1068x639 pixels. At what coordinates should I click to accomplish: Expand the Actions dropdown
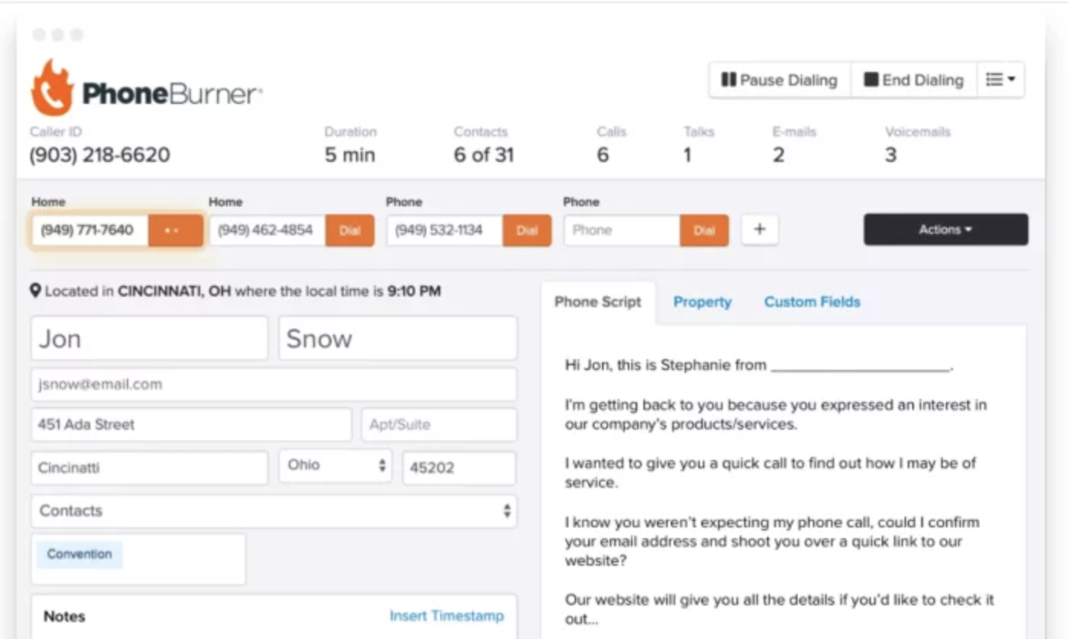click(x=946, y=229)
